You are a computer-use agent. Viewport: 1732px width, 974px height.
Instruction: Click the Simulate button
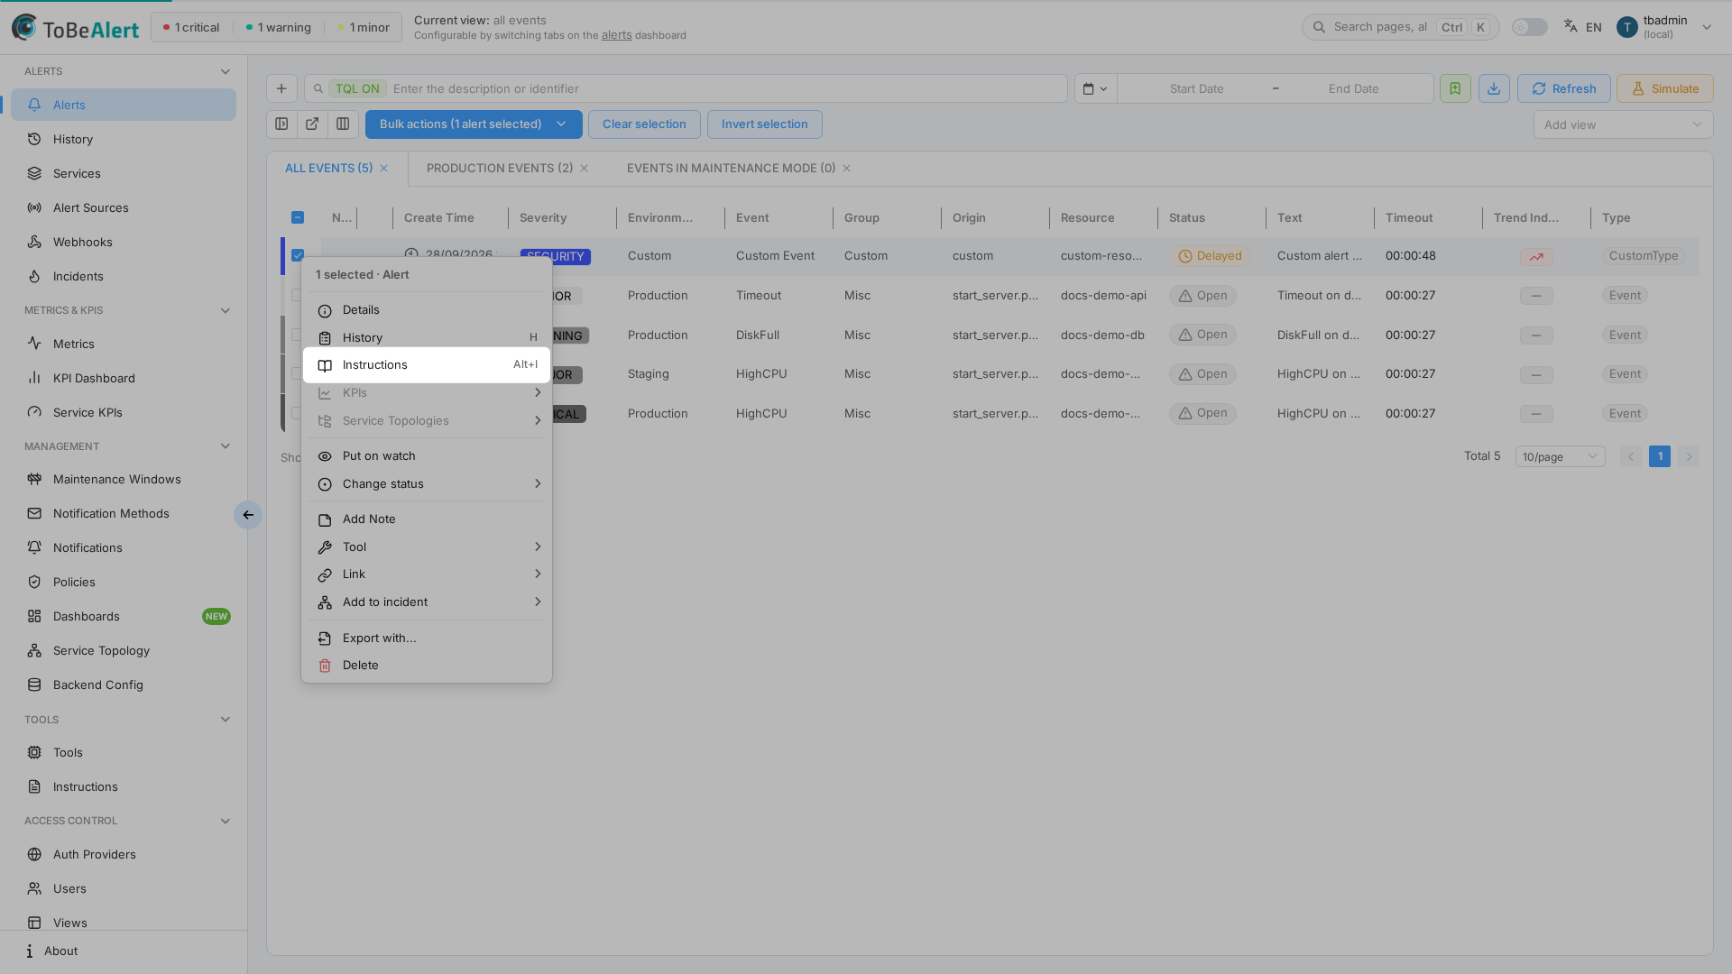pos(1664,88)
